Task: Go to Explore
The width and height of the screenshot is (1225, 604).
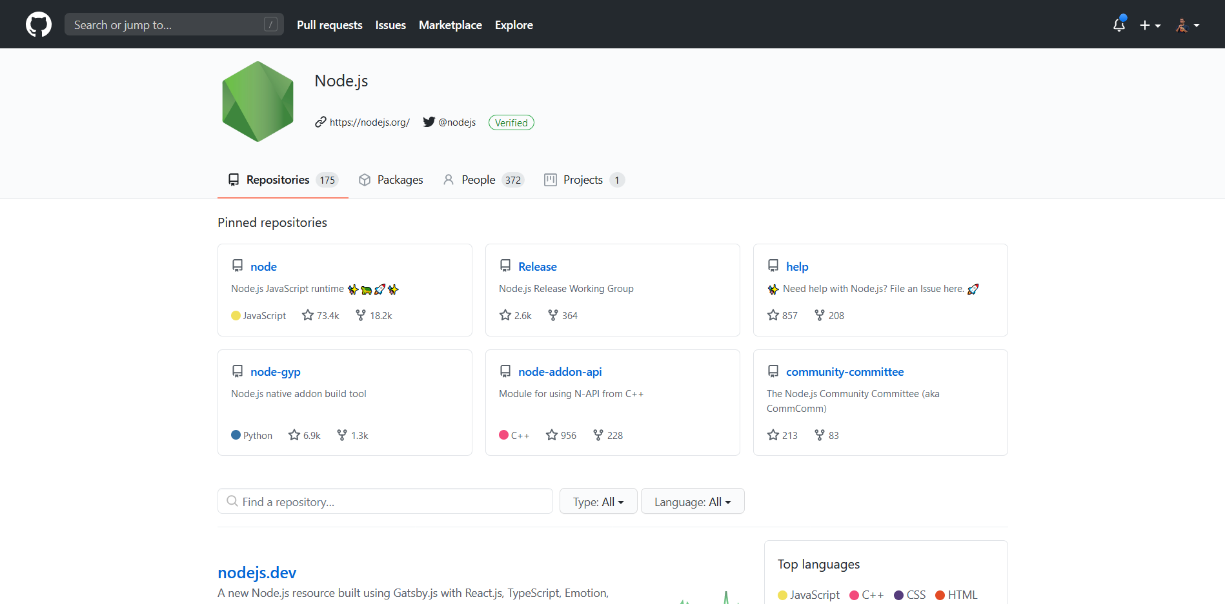Action: pos(514,25)
